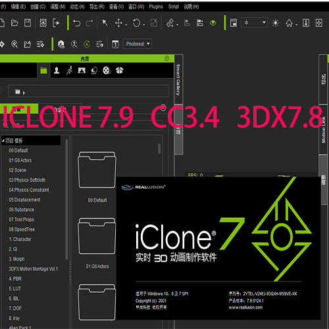Open the 编辑 (E) menu
The width and height of the screenshot is (329, 329).
(18, 7)
